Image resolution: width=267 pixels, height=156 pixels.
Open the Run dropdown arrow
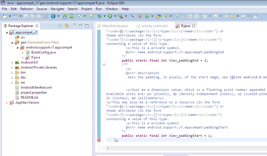[x=115, y=16]
